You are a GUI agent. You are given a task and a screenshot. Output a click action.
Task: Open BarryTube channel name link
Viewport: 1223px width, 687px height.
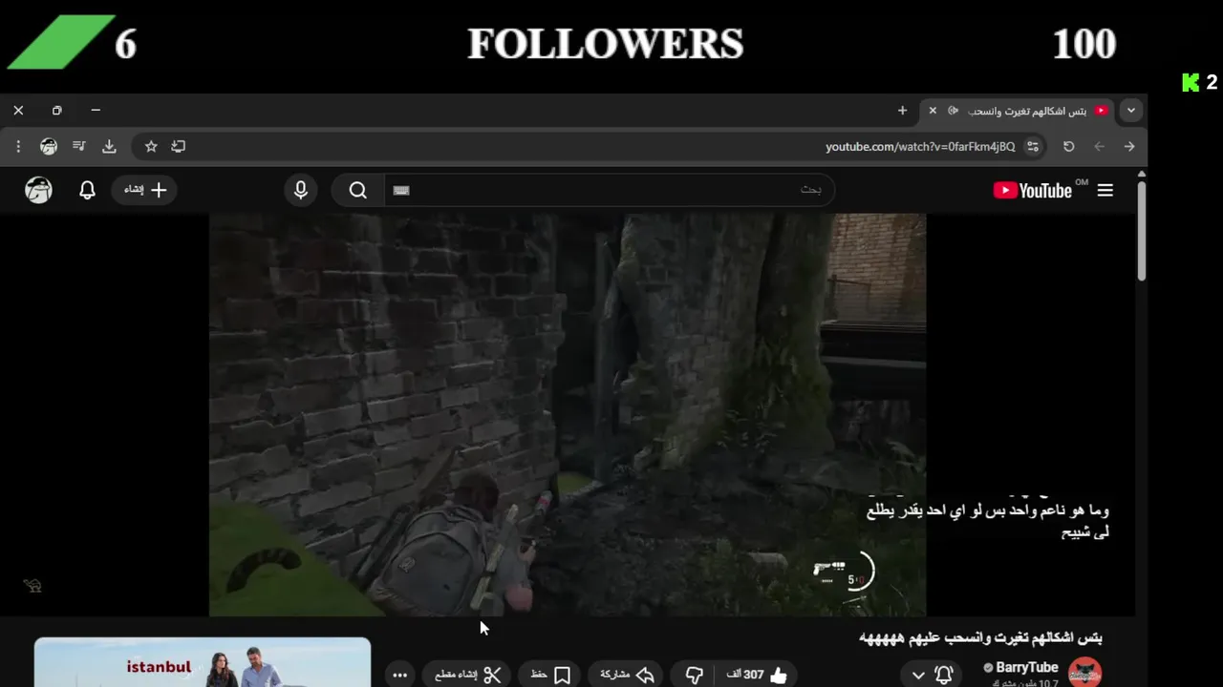coord(1026,668)
